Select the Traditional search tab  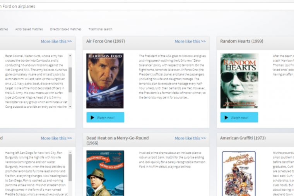coord(100,29)
